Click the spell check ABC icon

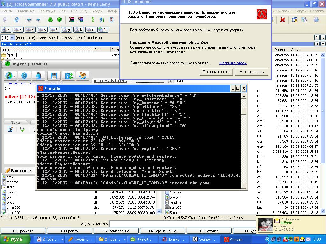click(x=23, y=129)
